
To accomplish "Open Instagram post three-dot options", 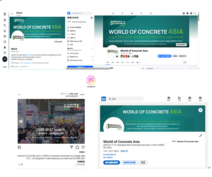I will [19, 95].
